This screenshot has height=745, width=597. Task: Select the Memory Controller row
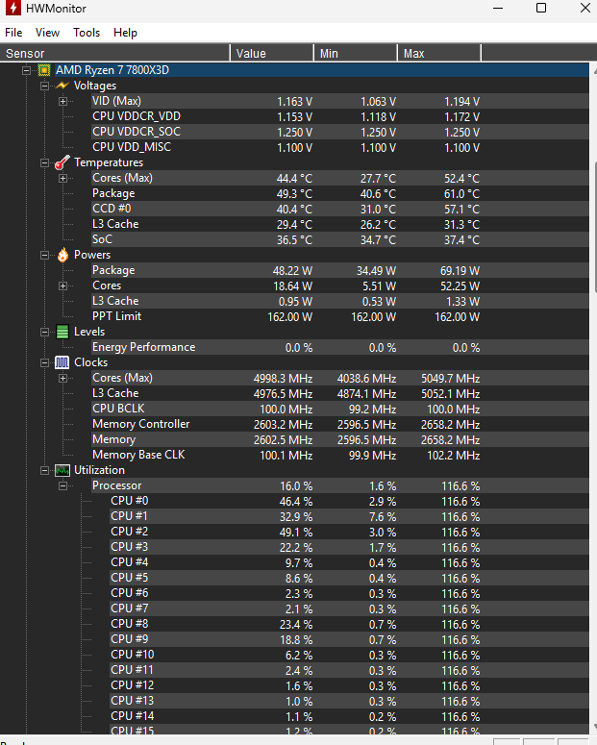(340, 424)
